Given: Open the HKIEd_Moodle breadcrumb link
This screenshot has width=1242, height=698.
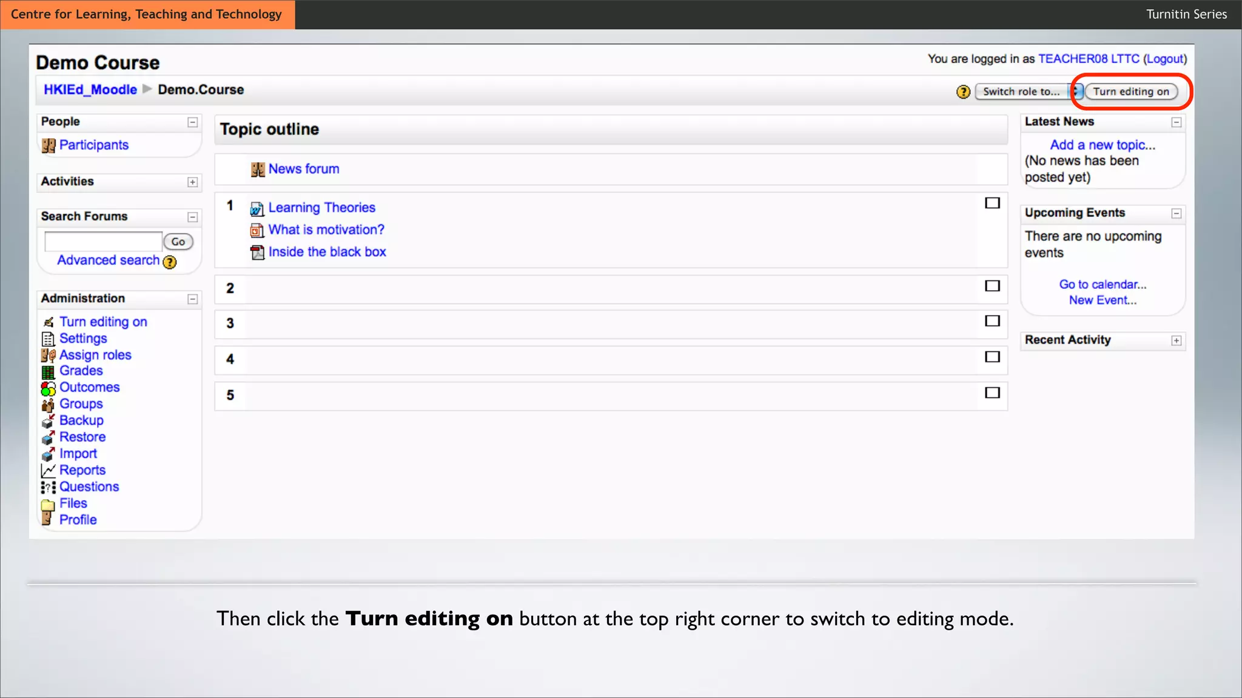Looking at the screenshot, I should click(90, 90).
